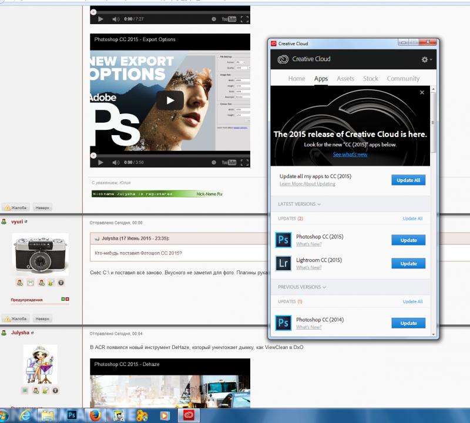Click Update All link under Previous Versions
Image resolution: width=470 pixels, height=423 pixels.
pyautogui.click(x=412, y=301)
